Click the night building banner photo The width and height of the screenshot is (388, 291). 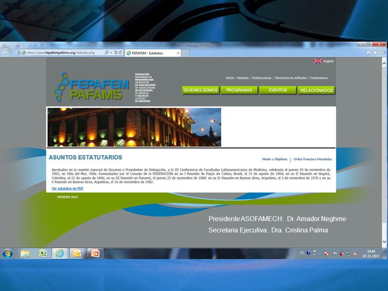pos(134,127)
